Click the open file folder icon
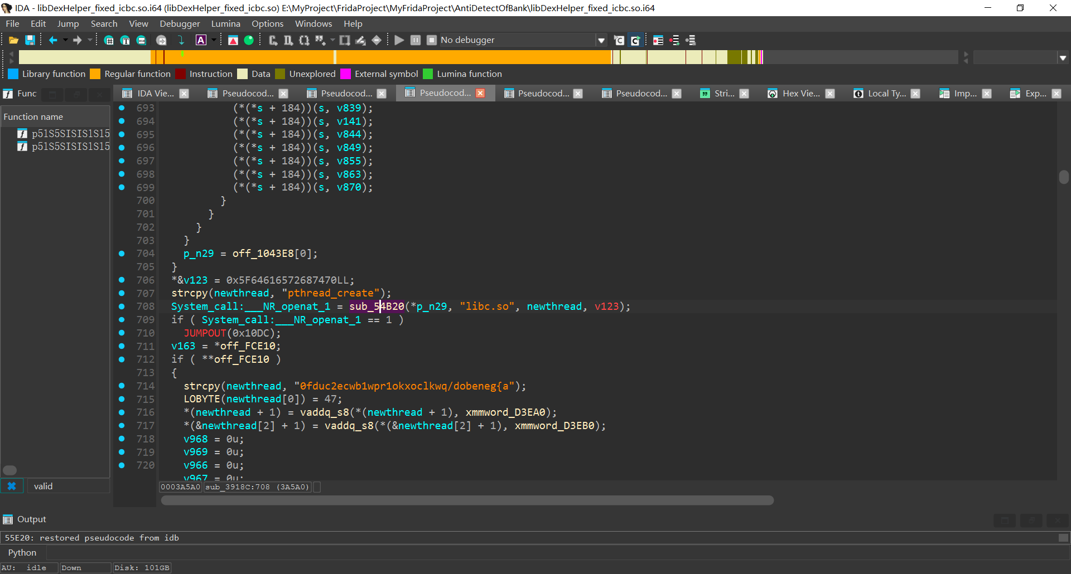1071x574 pixels. pyautogui.click(x=13, y=40)
